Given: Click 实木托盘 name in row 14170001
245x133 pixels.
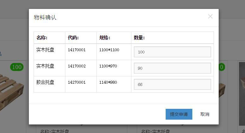Looking at the screenshot, I should (45, 50).
